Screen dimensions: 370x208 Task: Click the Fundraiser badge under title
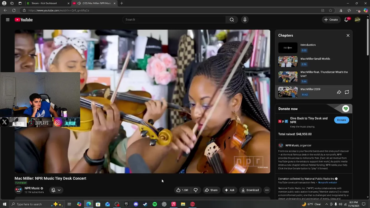(21, 183)
